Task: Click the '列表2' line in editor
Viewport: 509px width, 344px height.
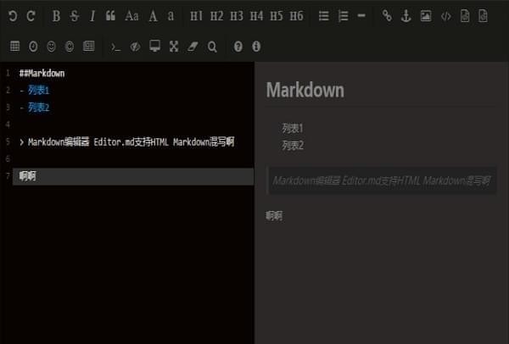Action: 38,108
